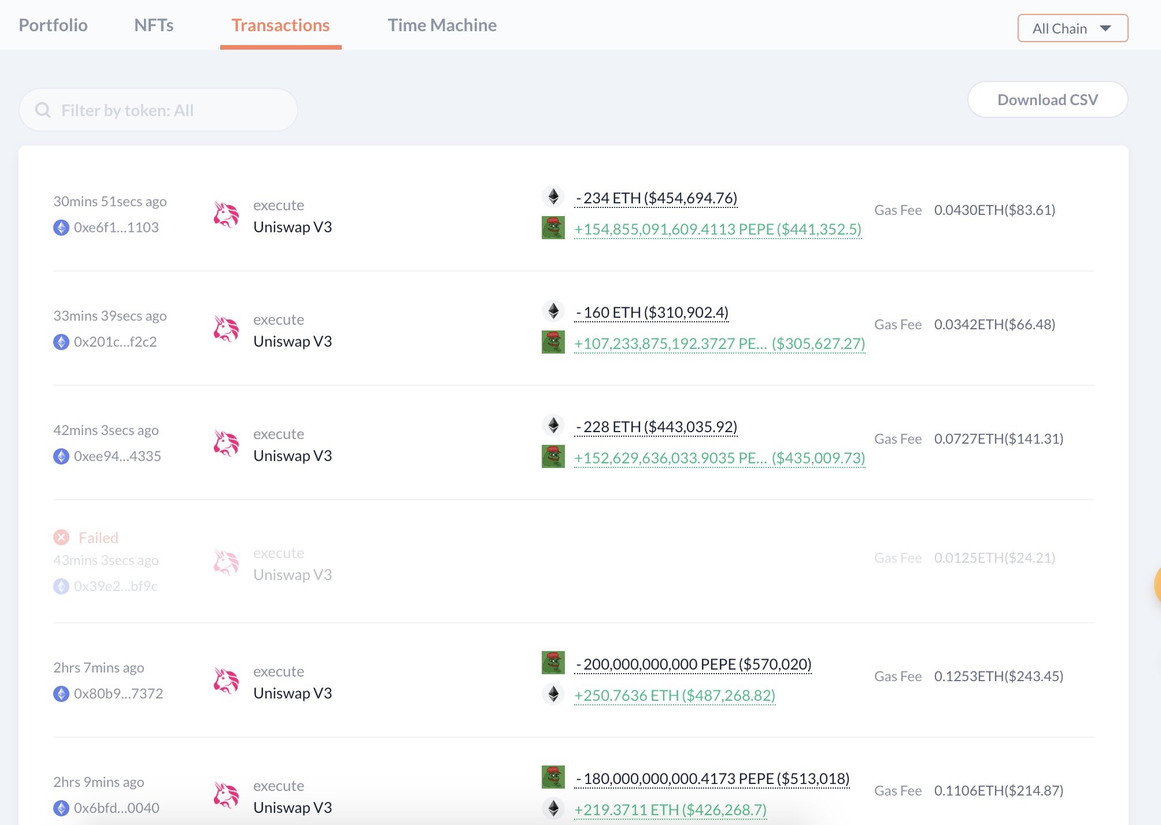Open transaction hash 0x201c...f2c2

pos(115,342)
